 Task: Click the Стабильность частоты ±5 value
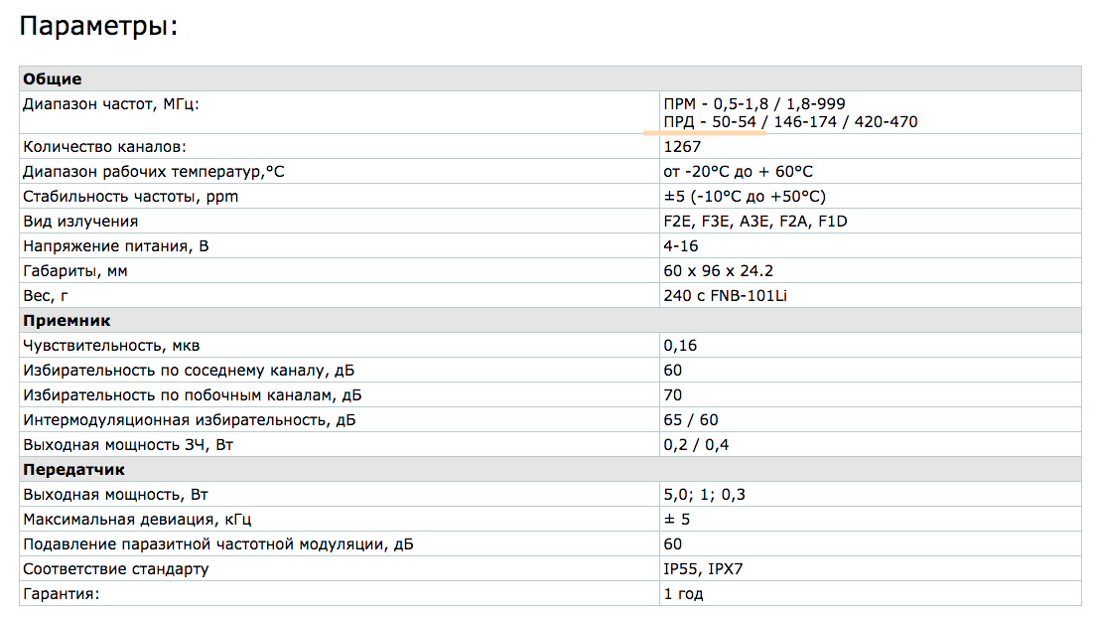coord(745,197)
